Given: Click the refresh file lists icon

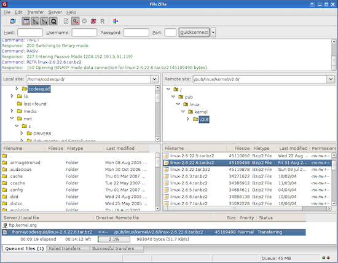Looking at the screenshot, I should coord(66,21).
